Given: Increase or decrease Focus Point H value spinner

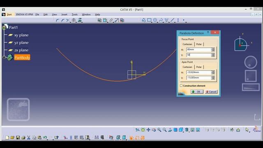Looking at the screenshot, I should coord(213,49).
